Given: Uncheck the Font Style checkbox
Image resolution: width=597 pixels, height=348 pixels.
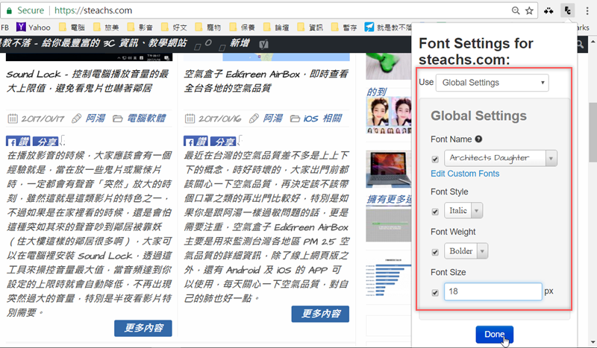Looking at the screenshot, I should [x=436, y=211].
